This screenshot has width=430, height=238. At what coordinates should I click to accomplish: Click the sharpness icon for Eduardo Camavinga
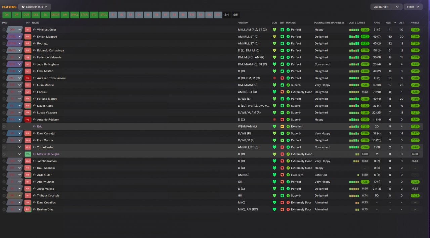pyautogui.click(x=282, y=50)
